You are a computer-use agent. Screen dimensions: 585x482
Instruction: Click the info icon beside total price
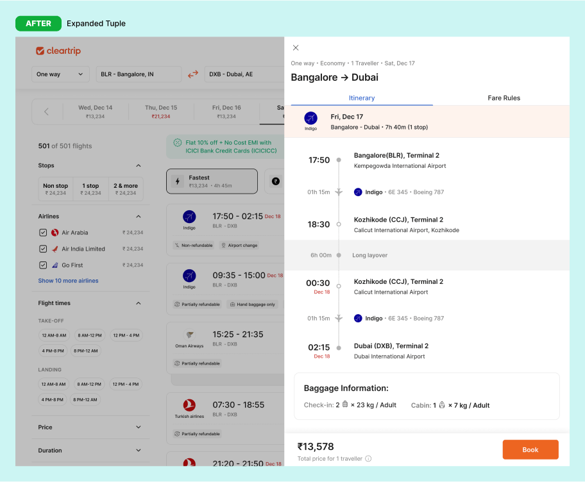pyautogui.click(x=368, y=459)
